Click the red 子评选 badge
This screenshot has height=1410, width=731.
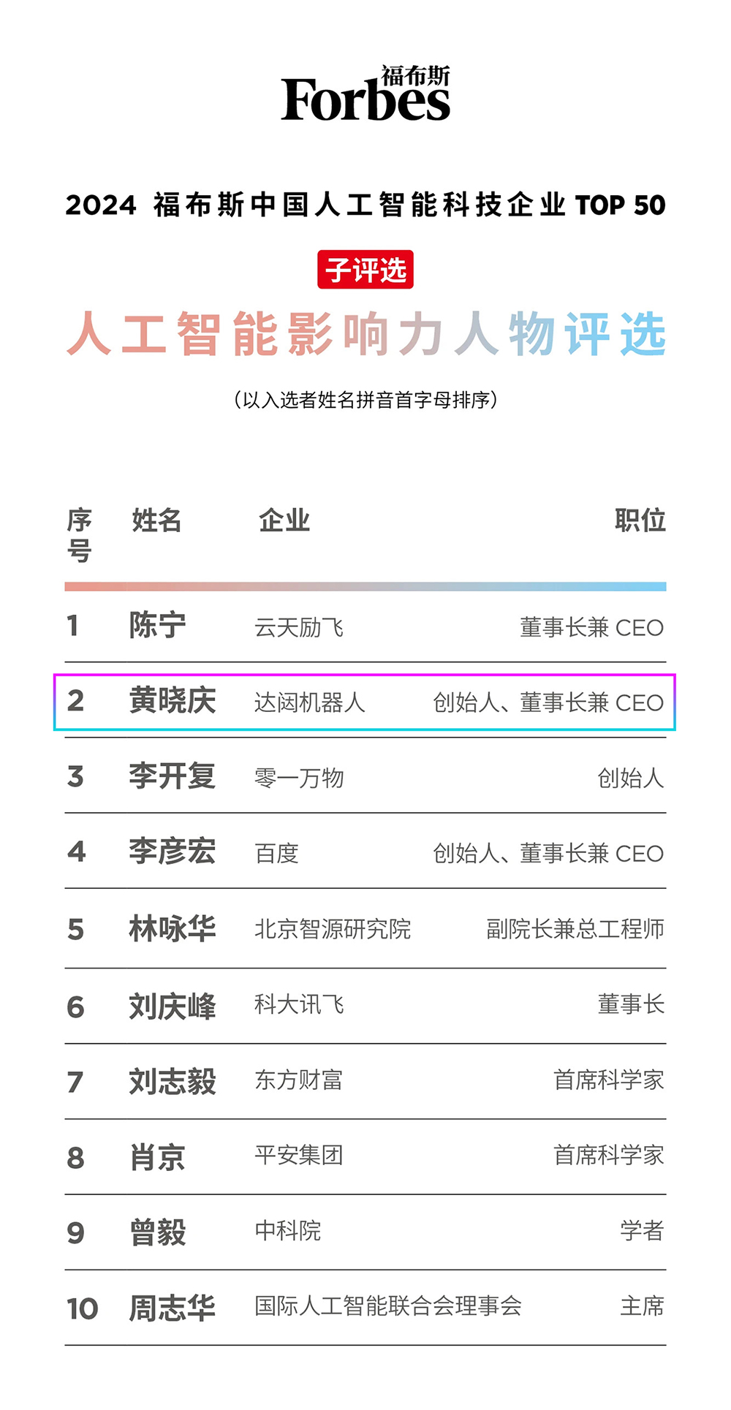365,270
